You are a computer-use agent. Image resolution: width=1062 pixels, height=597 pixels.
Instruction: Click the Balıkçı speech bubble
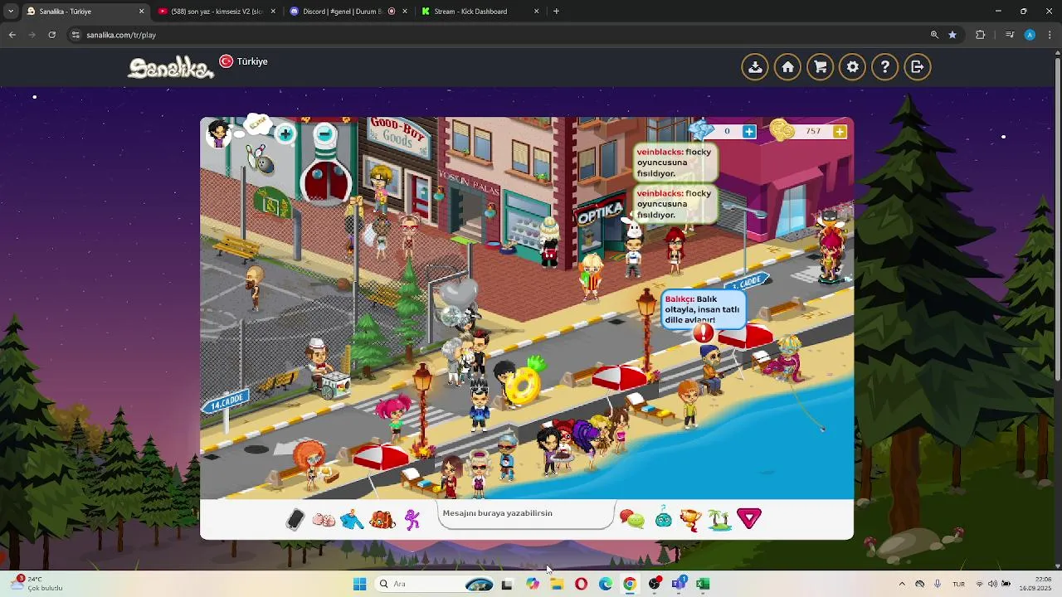[702, 308]
